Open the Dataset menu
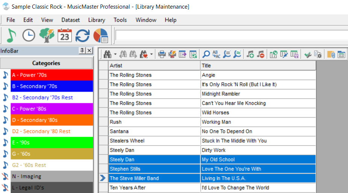Image resolution: width=348 pixels, height=193 pixels. 71,20
